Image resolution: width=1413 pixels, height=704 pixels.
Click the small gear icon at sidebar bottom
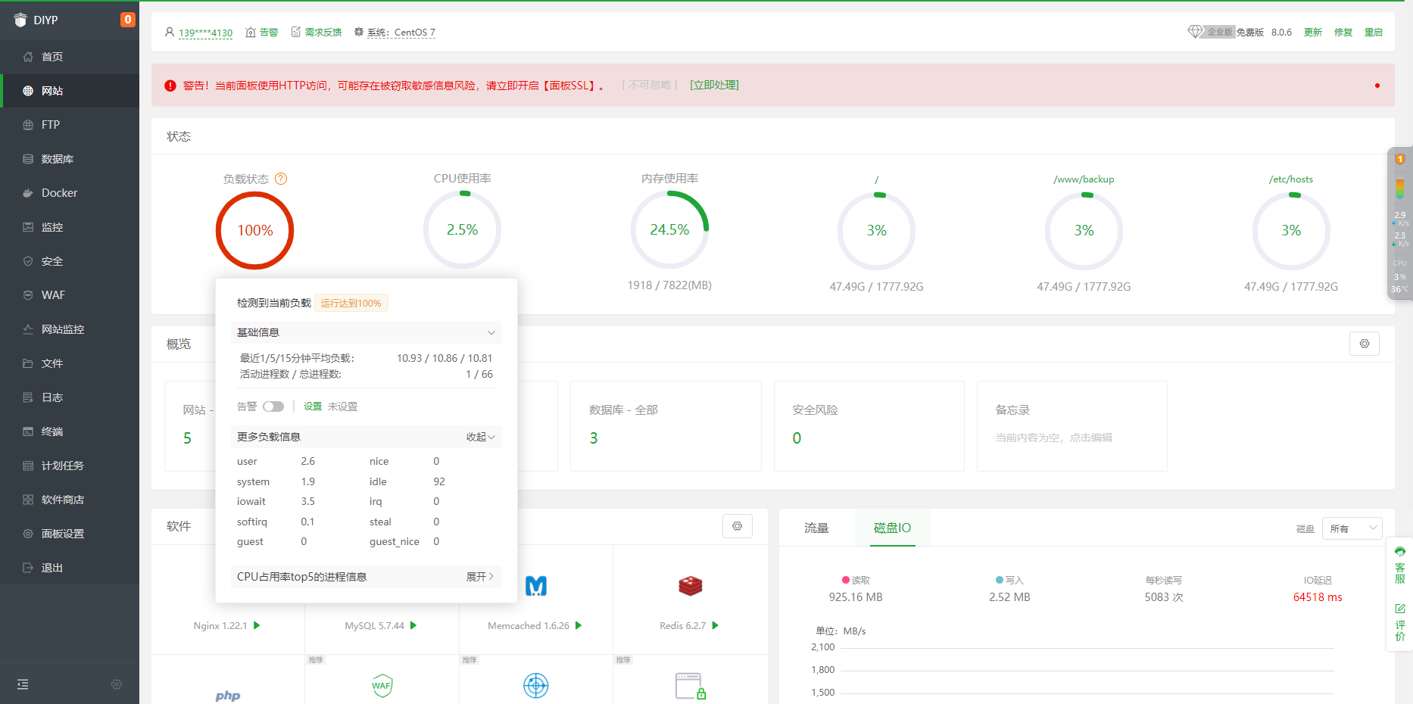117,684
